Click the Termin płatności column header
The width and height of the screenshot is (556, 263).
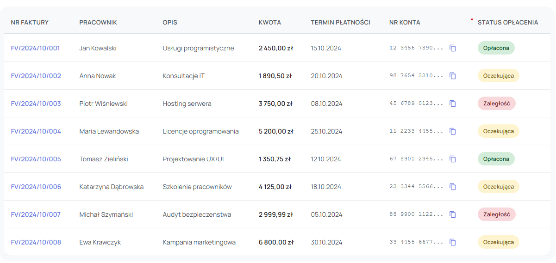coord(340,22)
